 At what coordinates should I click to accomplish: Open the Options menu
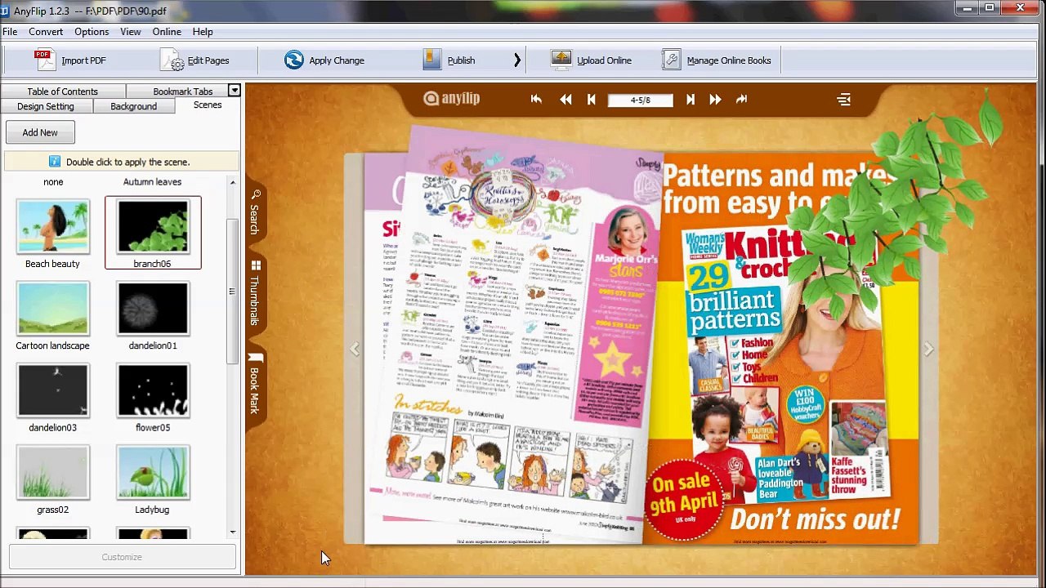click(92, 32)
